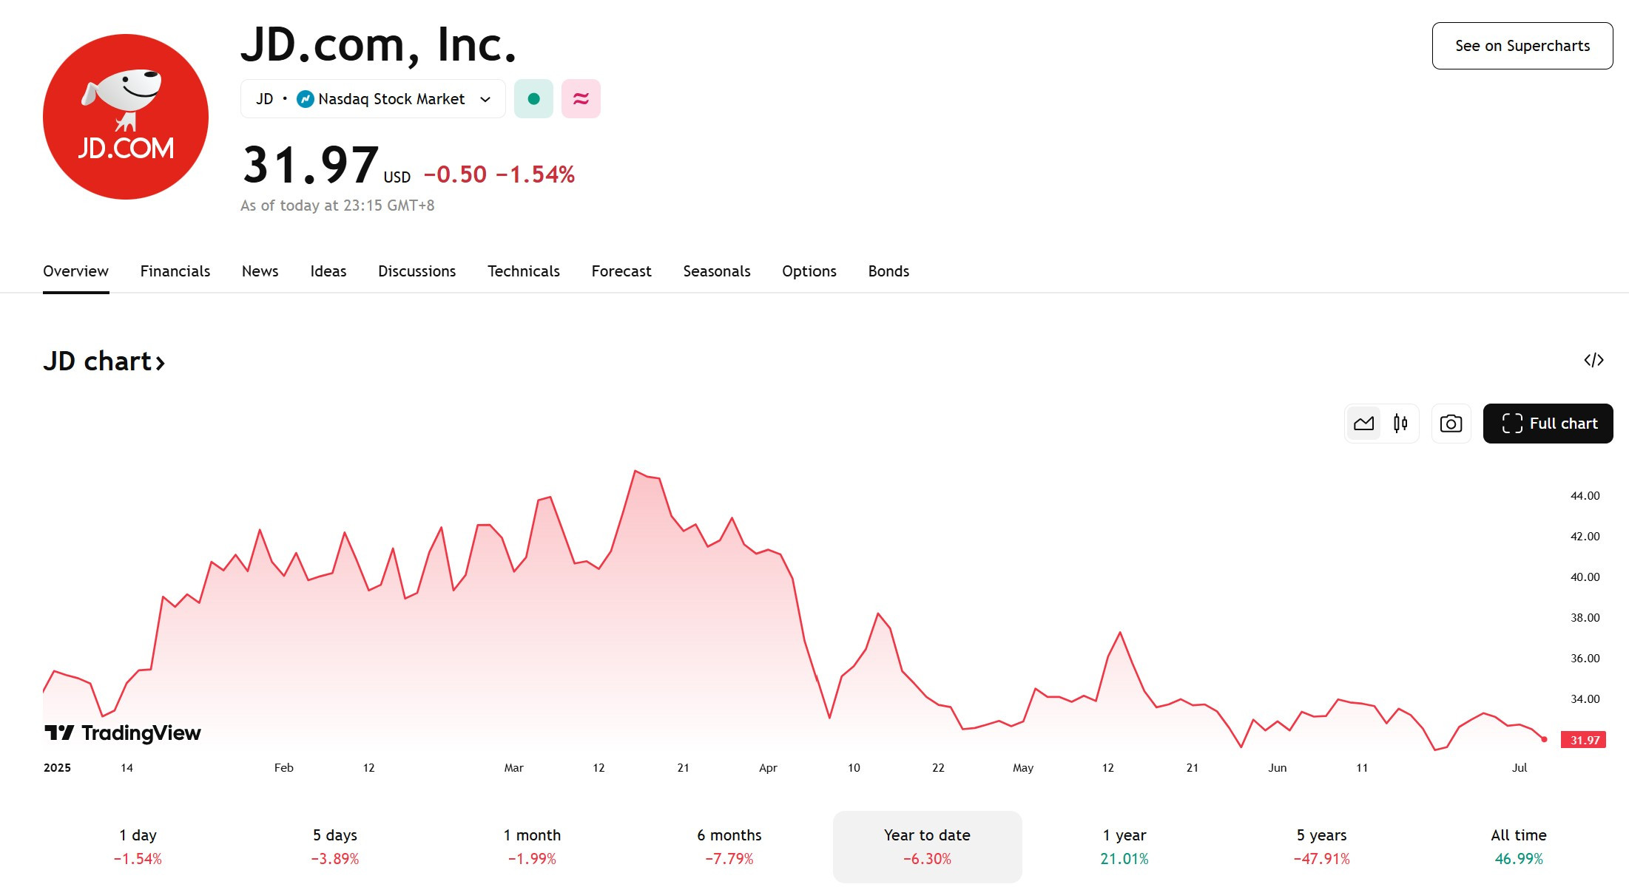Click the large 31.97 price value
The width and height of the screenshot is (1629, 887).
tap(311, 165)
